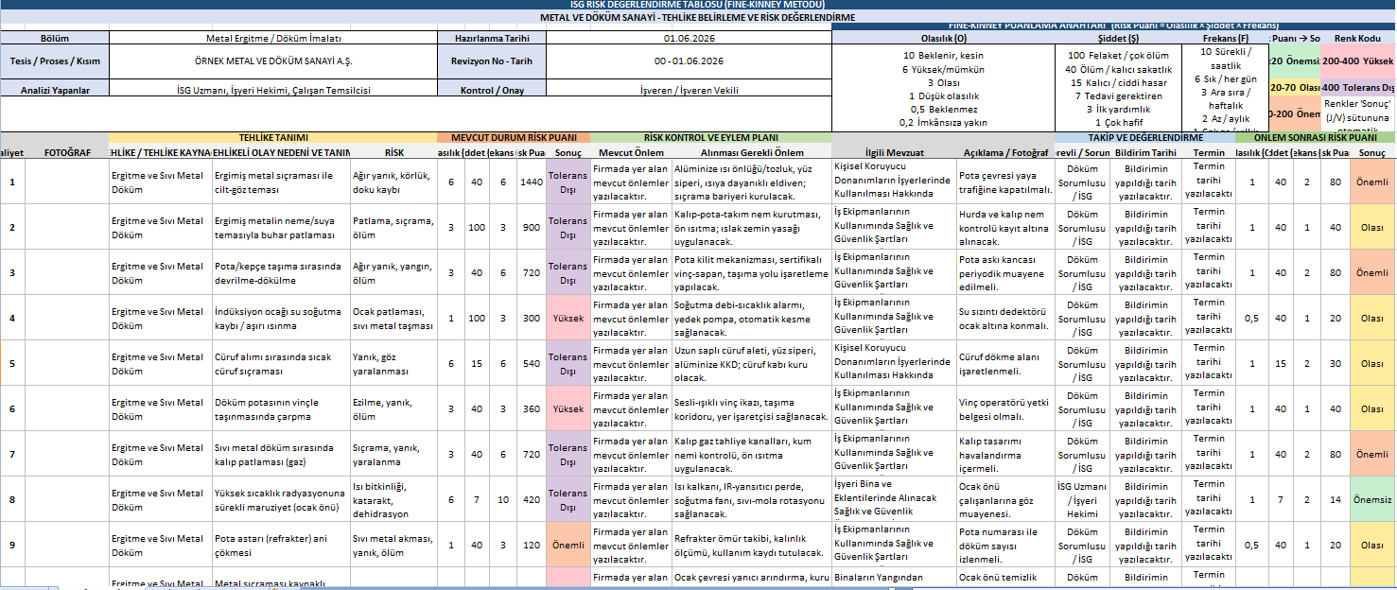Click the 'RİSK' column header
This screenshot has height=590, width=1397.
point(393,151)
